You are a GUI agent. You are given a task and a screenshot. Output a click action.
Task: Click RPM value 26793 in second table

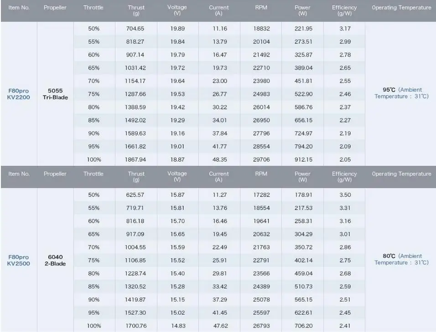(x=261, y=326)
